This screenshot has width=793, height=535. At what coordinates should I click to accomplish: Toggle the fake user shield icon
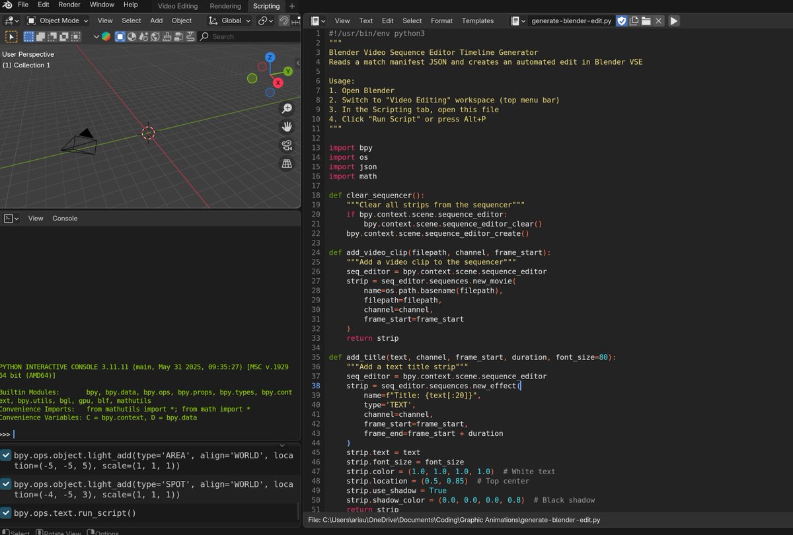621,21
